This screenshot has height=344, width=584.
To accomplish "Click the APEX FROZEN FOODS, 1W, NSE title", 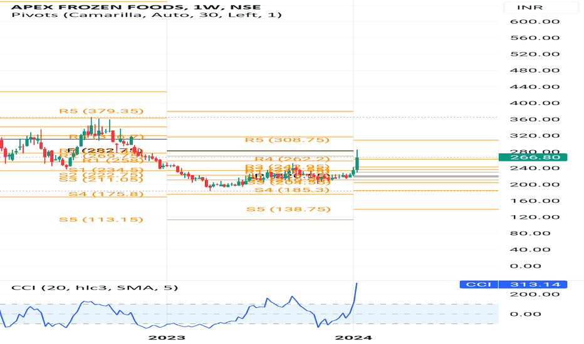I will (136, 7).
